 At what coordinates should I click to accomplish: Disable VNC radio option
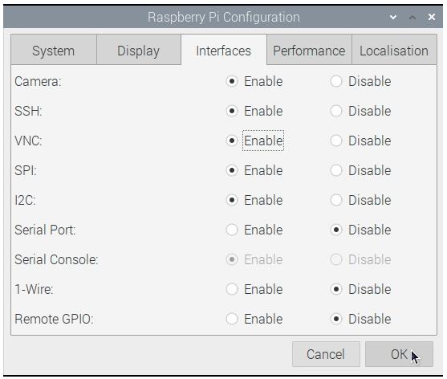tap(336, 141)
